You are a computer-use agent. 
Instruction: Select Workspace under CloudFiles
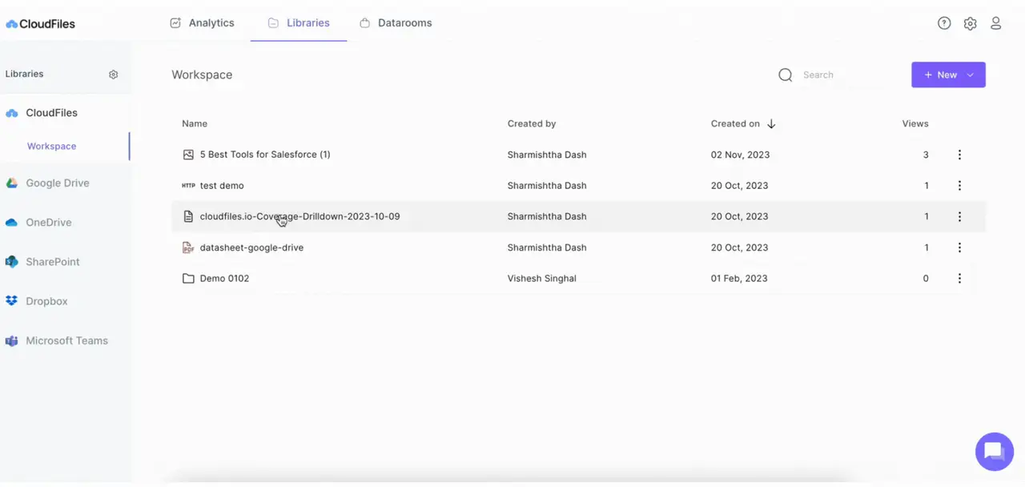51,146
